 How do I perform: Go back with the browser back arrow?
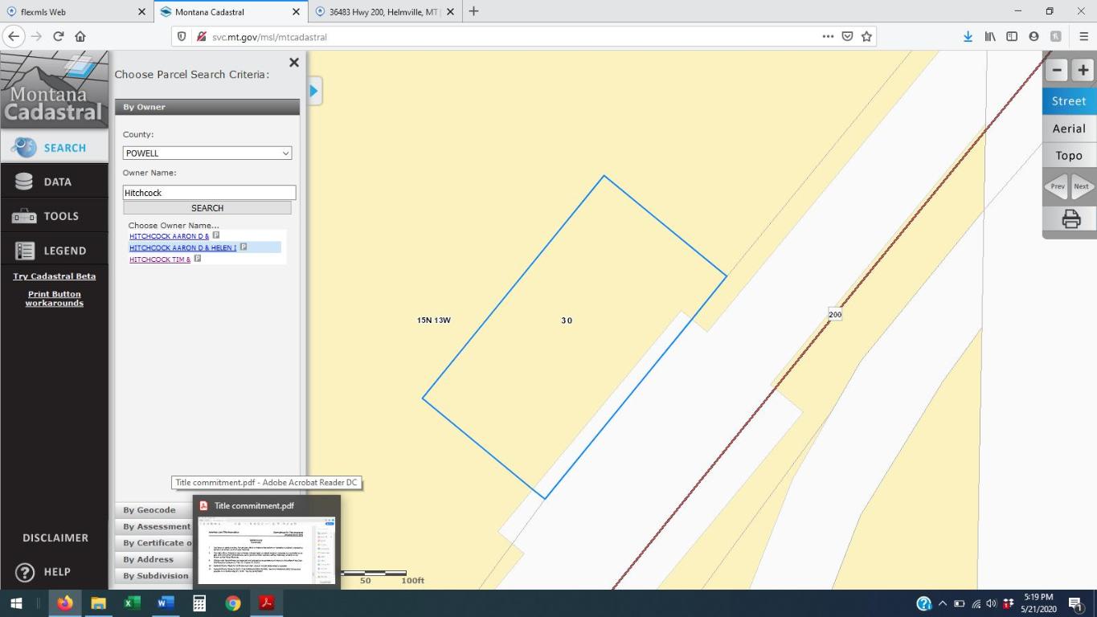pos(14,36)
